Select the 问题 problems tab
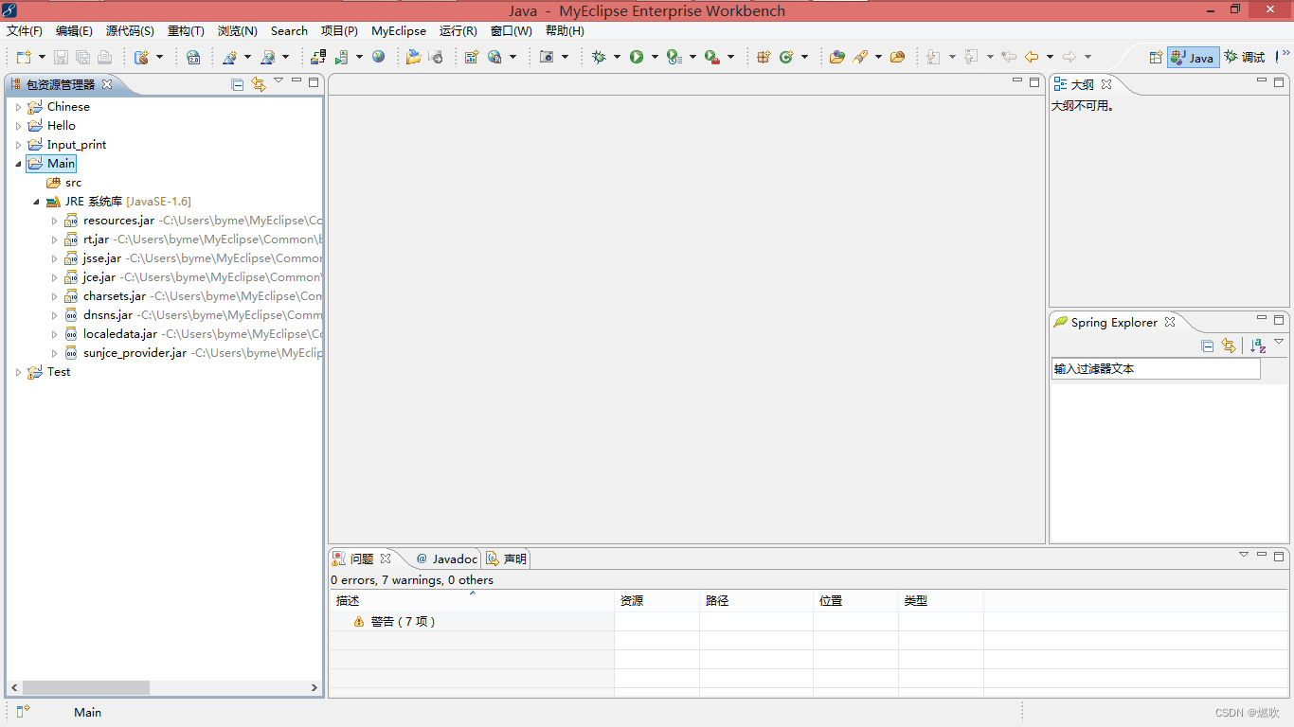This screenshot has height=727, width=1294. (x=362, y=559)
